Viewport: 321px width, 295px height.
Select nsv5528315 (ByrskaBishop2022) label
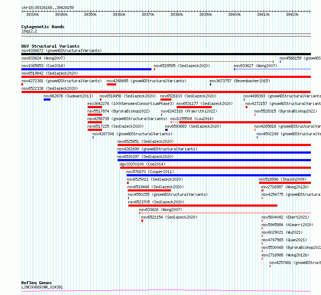[286, 111]
